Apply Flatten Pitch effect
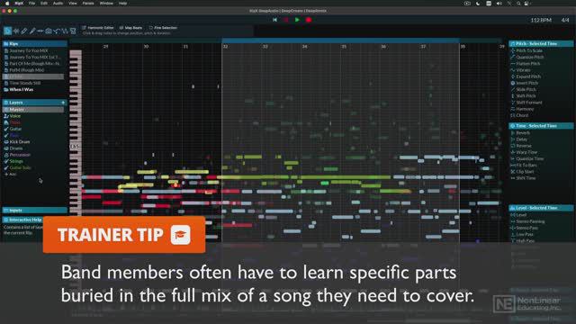Screen dimensions: 576x324 [x=528, y=64]
